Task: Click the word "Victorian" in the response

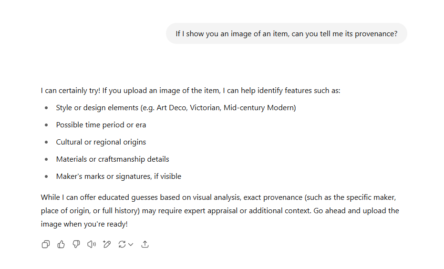Action: click(x=205, y=108)
